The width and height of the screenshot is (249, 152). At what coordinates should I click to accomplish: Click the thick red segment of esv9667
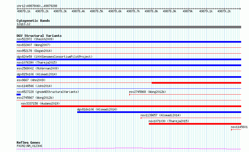click(196, 83)
